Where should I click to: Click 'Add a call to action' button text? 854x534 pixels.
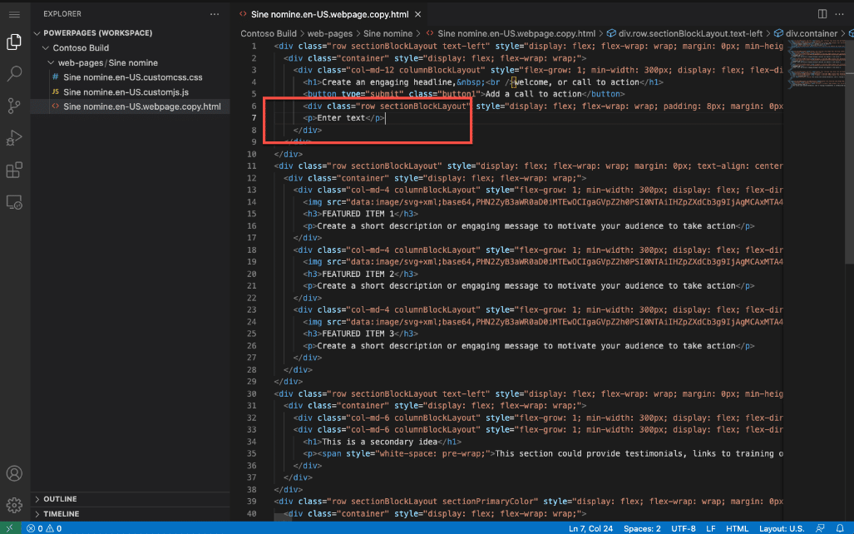[533, 94]
